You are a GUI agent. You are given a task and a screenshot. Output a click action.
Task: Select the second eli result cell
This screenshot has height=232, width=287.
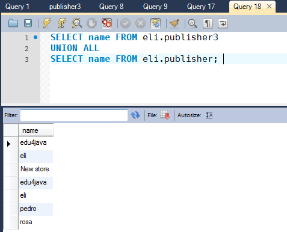point(35,195)
